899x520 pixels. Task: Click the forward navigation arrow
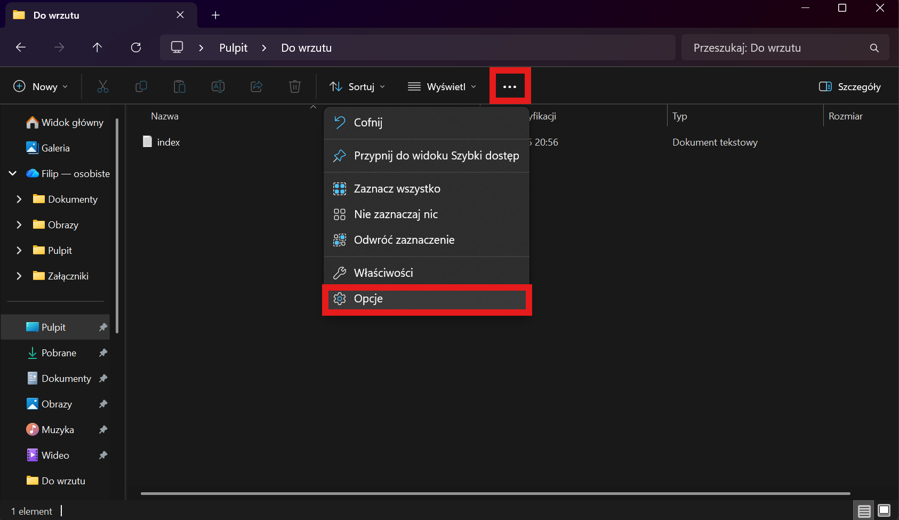click(x=59, y=47)
